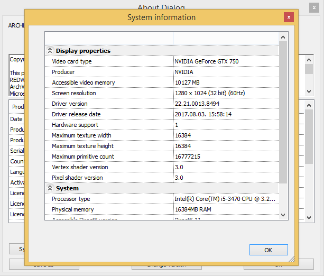This screenshot has height=276, width=324.
Task: Click About Dialog copyright scrollbar thumb
Action: coord(309,69)
